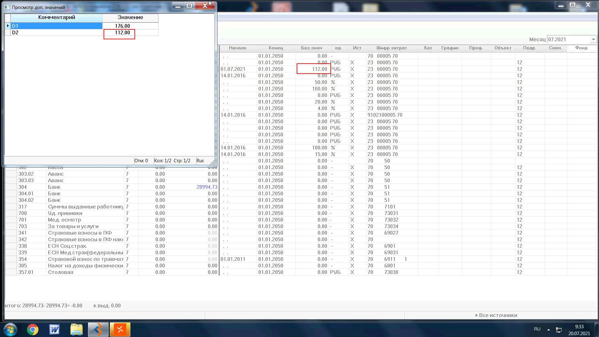Close the Просмотр доп. значений dialog

(205, 6)
